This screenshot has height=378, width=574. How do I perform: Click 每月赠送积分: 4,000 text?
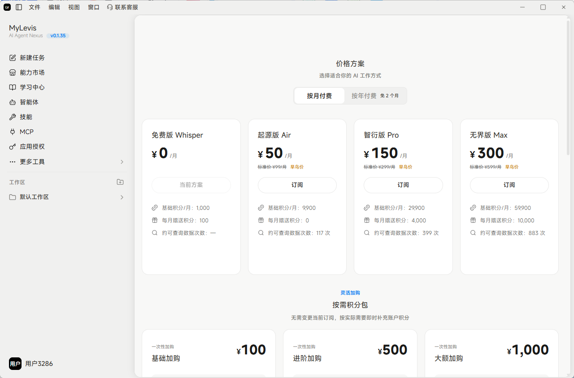click(400, 220)
